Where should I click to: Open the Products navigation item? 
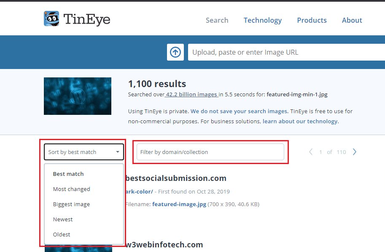tap(312, 20)
